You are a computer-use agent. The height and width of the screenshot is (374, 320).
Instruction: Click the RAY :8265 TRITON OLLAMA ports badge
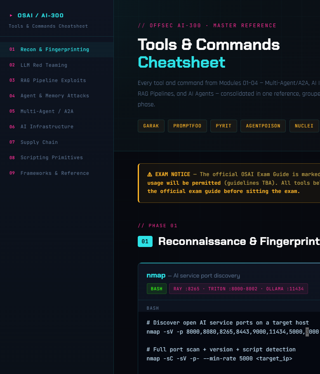coord(238,289)
